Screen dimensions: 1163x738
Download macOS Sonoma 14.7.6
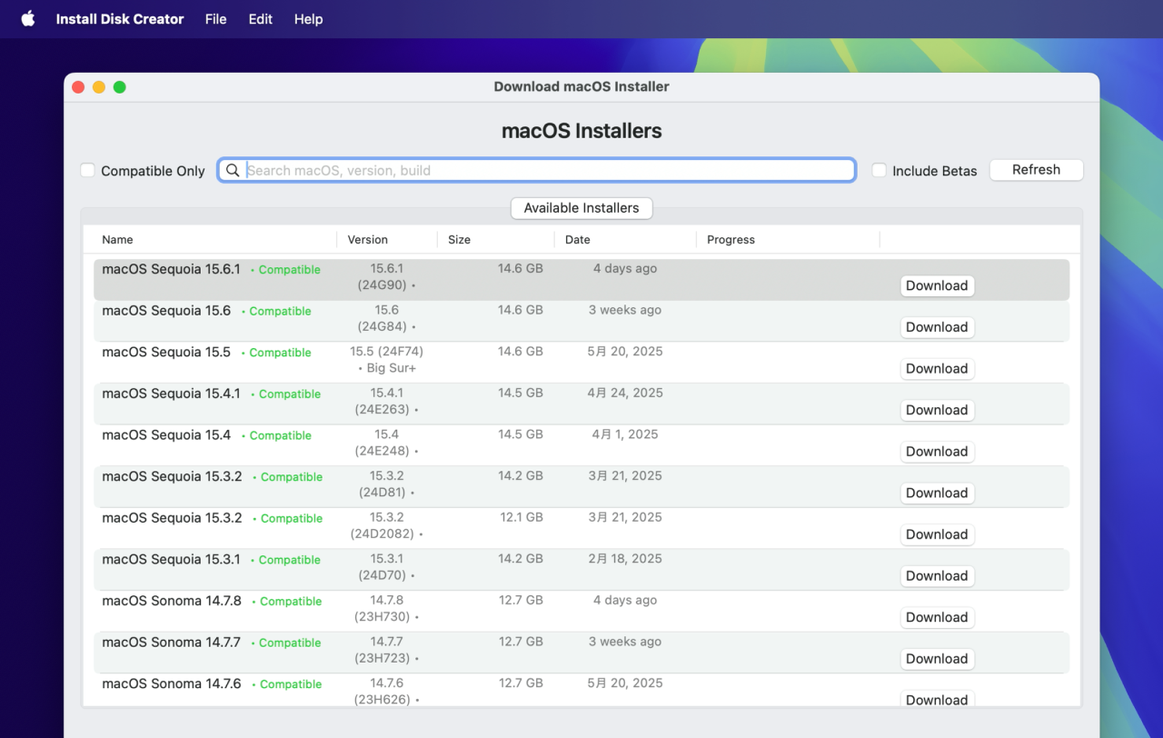click(937, 699)
